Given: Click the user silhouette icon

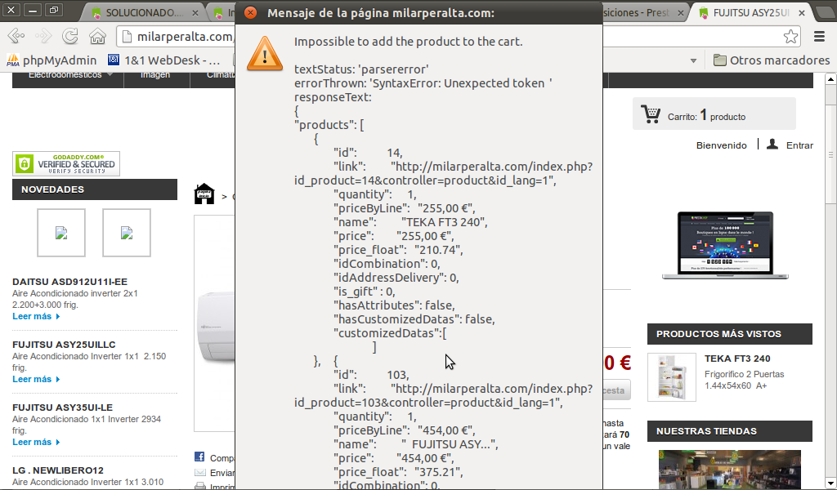Looking at the screenshot, I should click(x=772, y=144).
